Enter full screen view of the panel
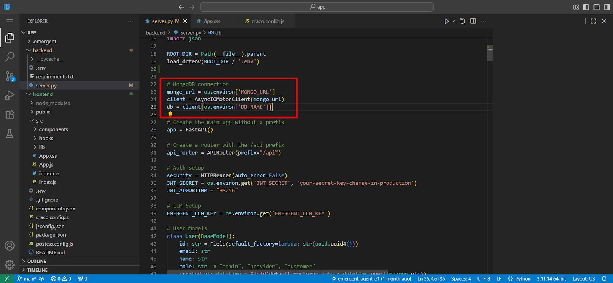The image size is (613, 283). point(593,21)
